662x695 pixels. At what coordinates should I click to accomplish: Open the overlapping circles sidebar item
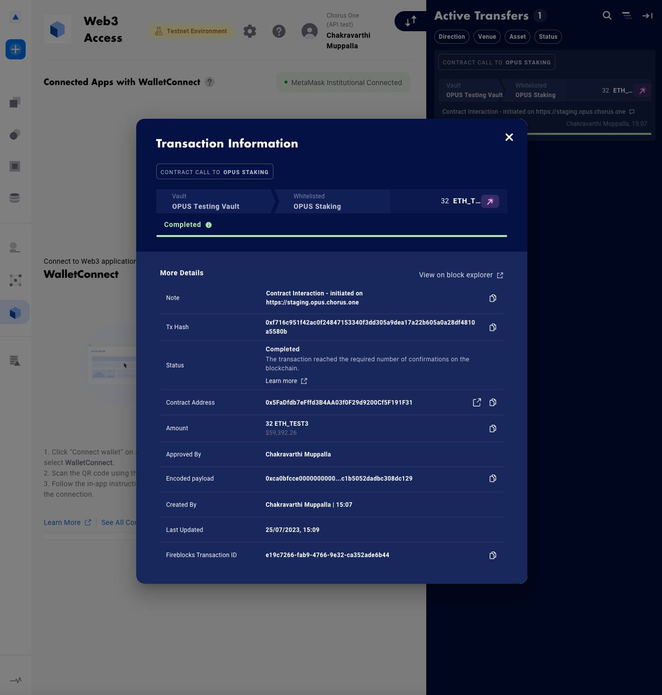tap(15, 134)
